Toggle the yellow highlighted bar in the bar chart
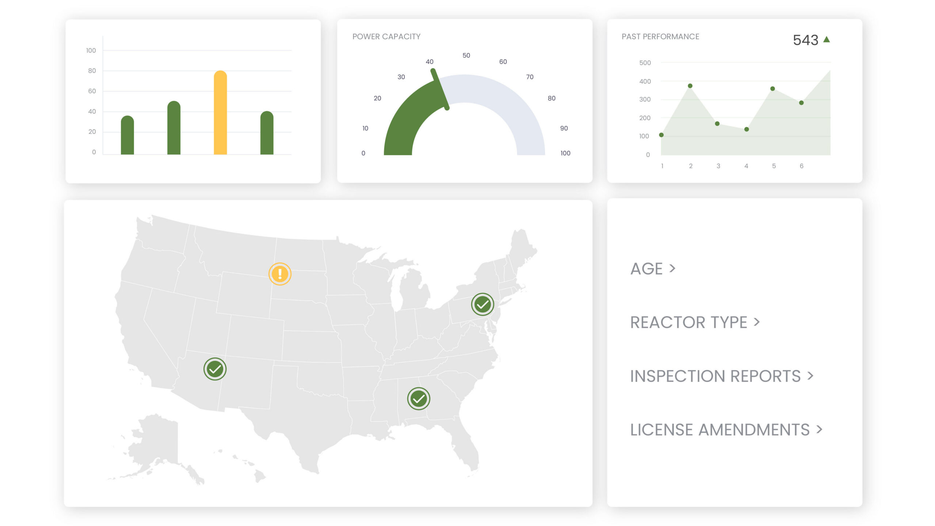The height and width of the screenshot is (526, 935). (x=220, y=111)
